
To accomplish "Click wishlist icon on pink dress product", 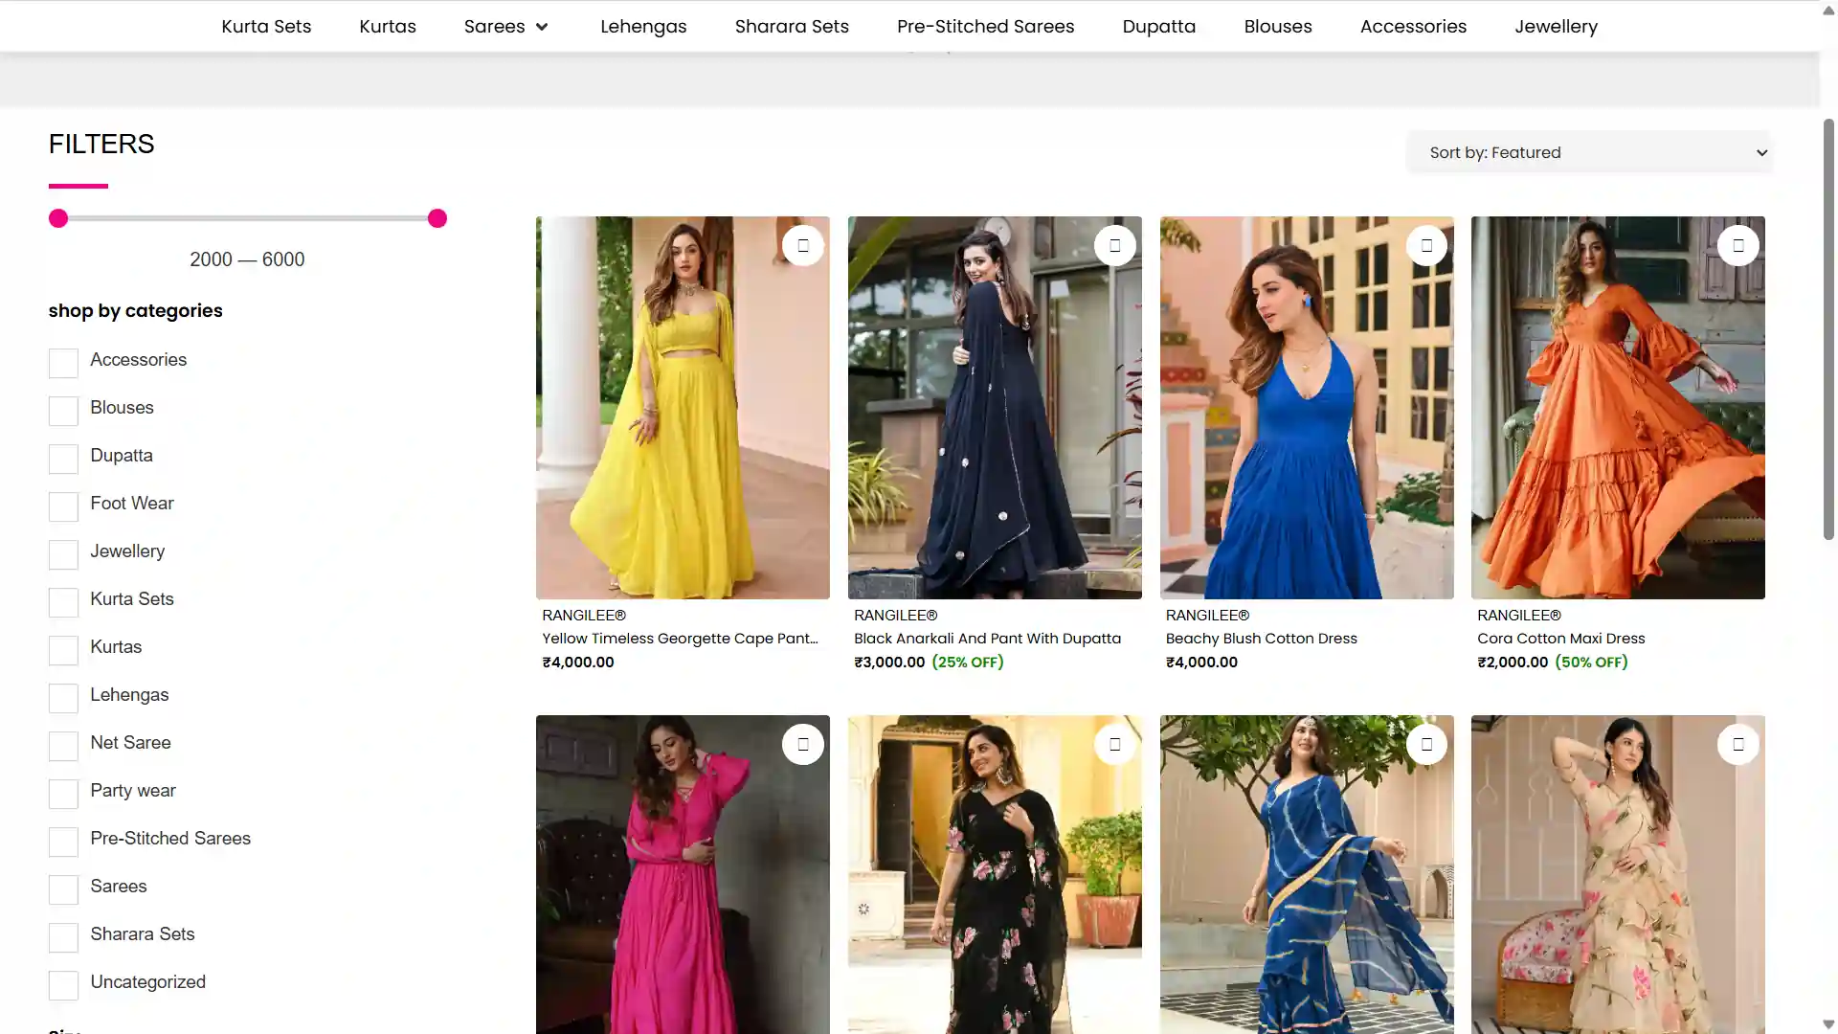I will 802,745.
